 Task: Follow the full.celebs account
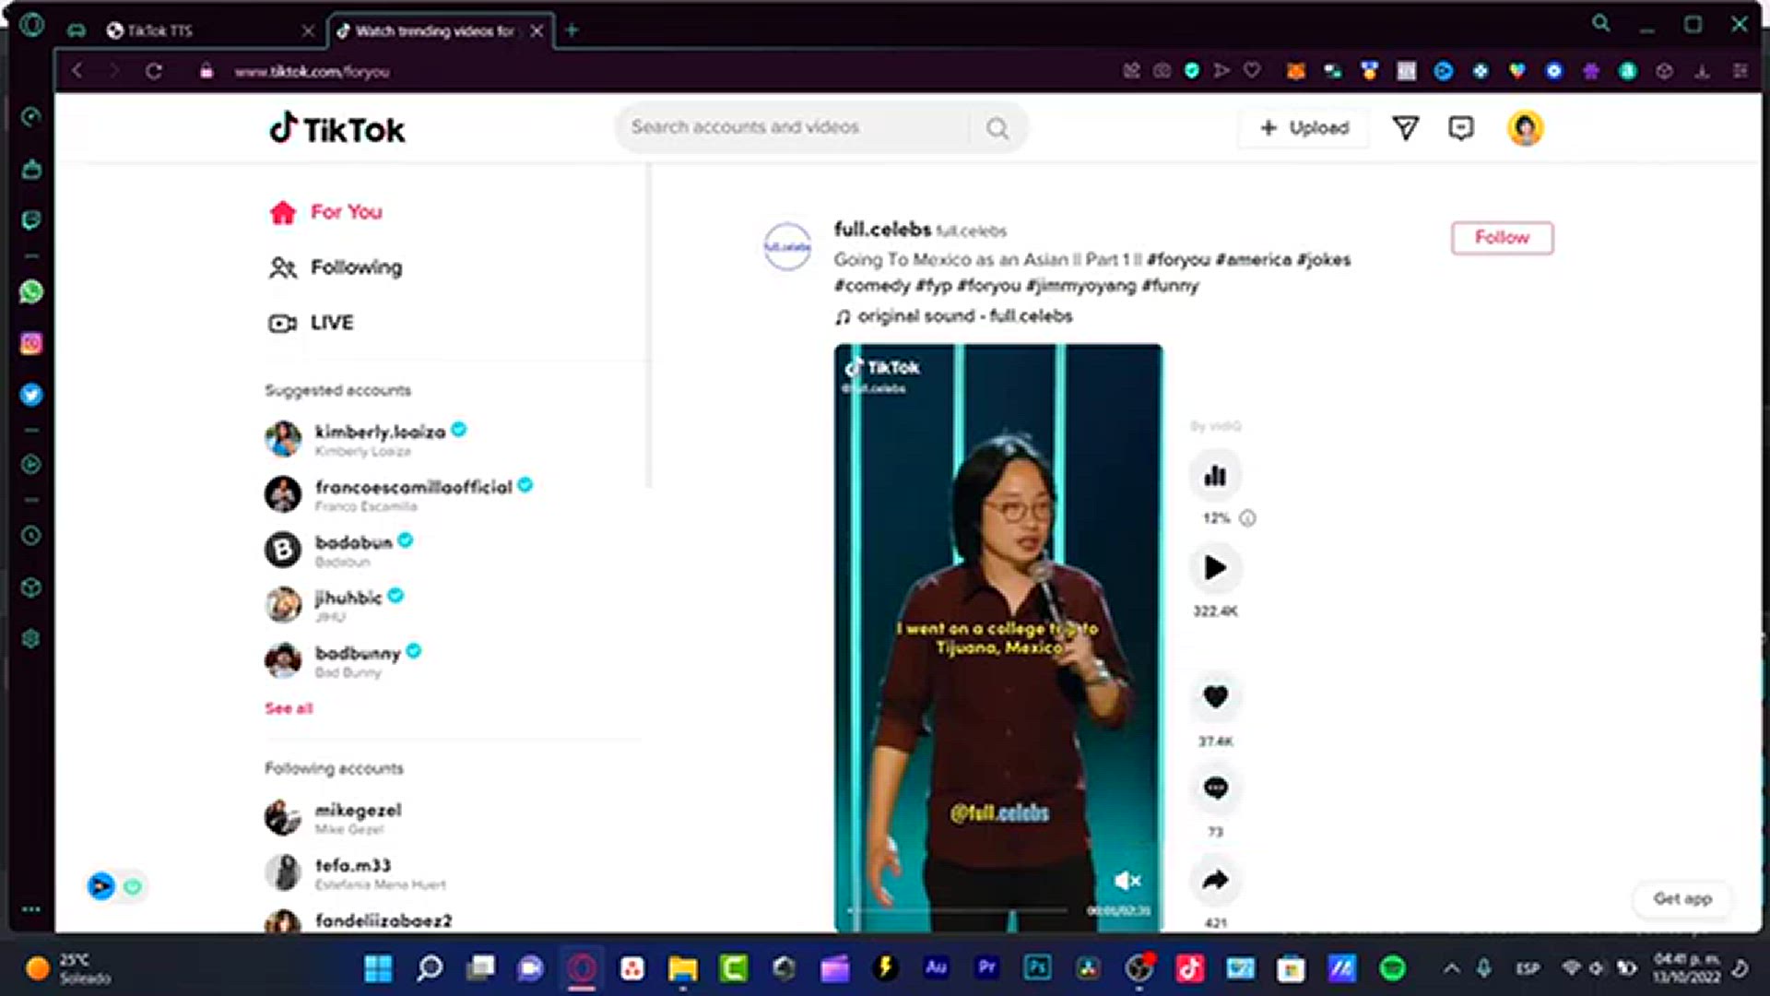[1502, 238]
